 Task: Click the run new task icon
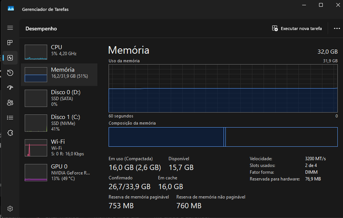tap(275, 28)
